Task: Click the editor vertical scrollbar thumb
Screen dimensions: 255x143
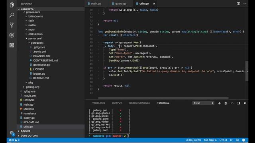Action: (247, 71)
